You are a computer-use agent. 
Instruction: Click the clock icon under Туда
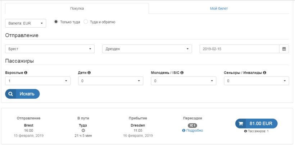(83, 131)
